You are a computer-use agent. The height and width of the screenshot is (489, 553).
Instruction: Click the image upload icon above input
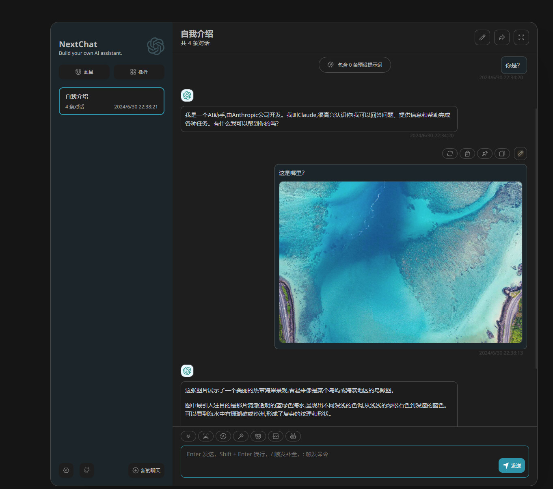click(206, 436)
